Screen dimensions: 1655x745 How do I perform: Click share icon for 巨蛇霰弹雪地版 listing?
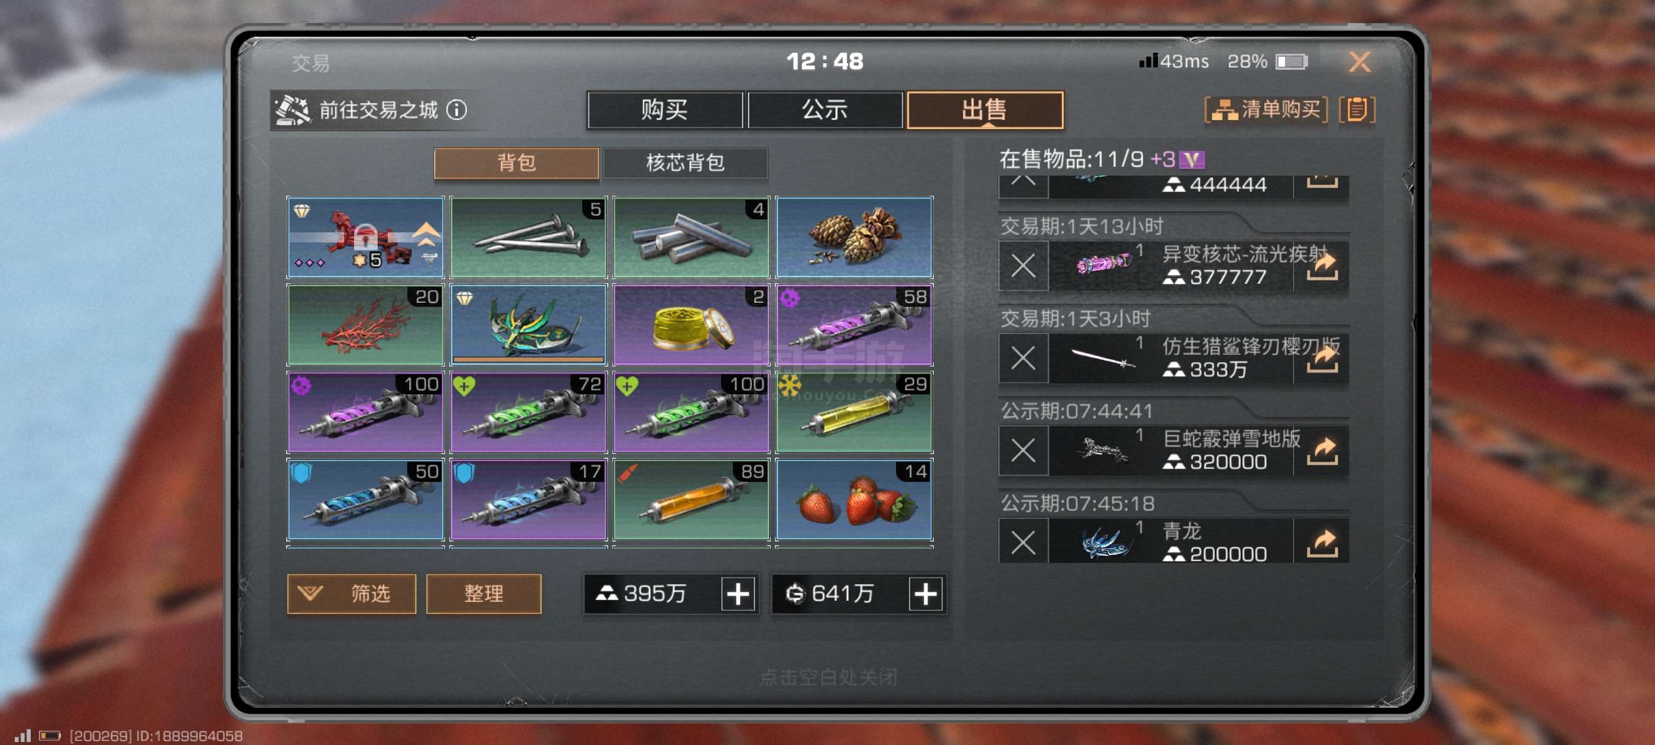click(x=1322, y=450)
